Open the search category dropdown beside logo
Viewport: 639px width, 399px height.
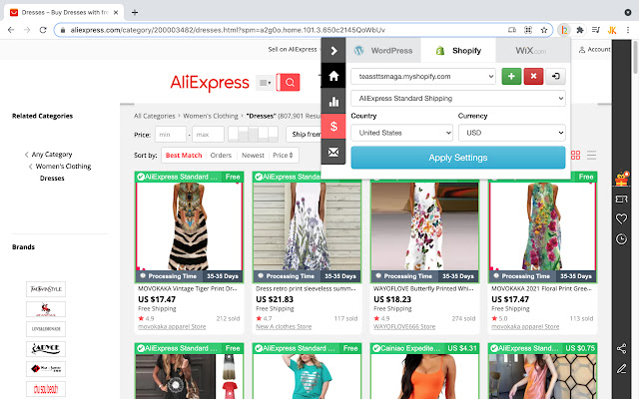pos(266,83)
